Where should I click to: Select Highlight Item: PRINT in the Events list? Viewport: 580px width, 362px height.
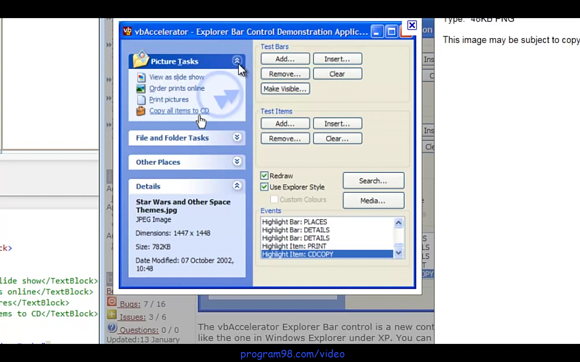click(x=294, y=246)
